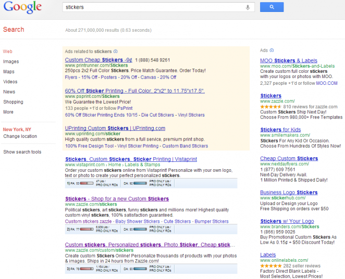Open Change location option

coord(20,136)
